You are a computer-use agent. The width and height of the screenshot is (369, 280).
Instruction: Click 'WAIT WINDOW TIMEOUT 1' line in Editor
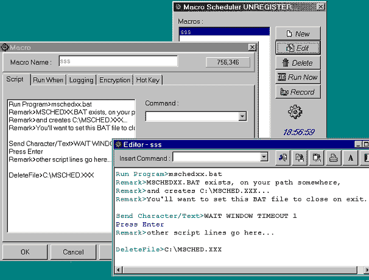(x=206, y=216)
